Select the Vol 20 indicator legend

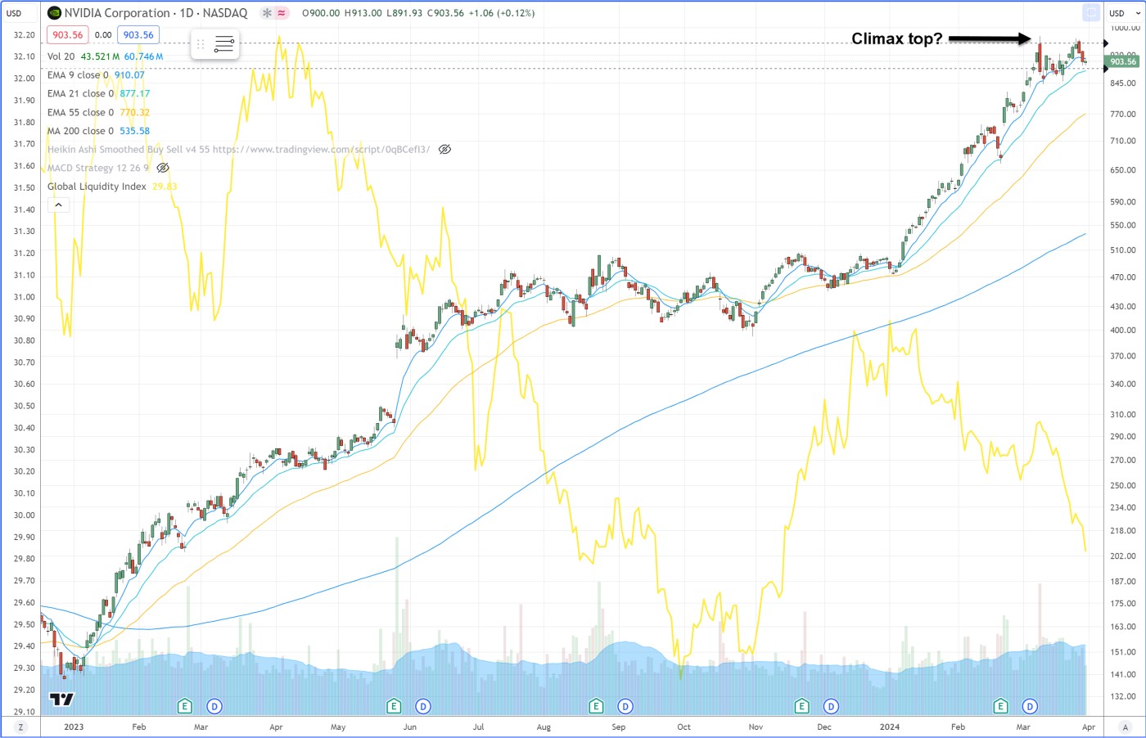61,56
